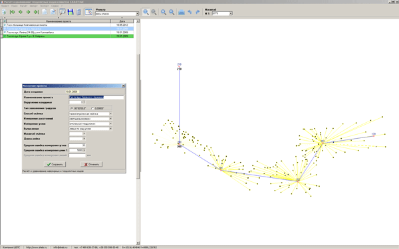Click the undo arrow icon
This screenshot has width=399, height=249.
[190, 12]
